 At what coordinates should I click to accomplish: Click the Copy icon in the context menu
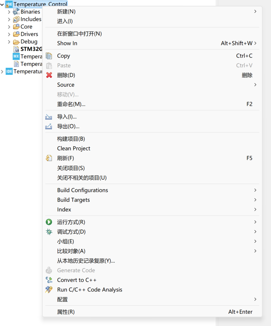coord(48,56)
